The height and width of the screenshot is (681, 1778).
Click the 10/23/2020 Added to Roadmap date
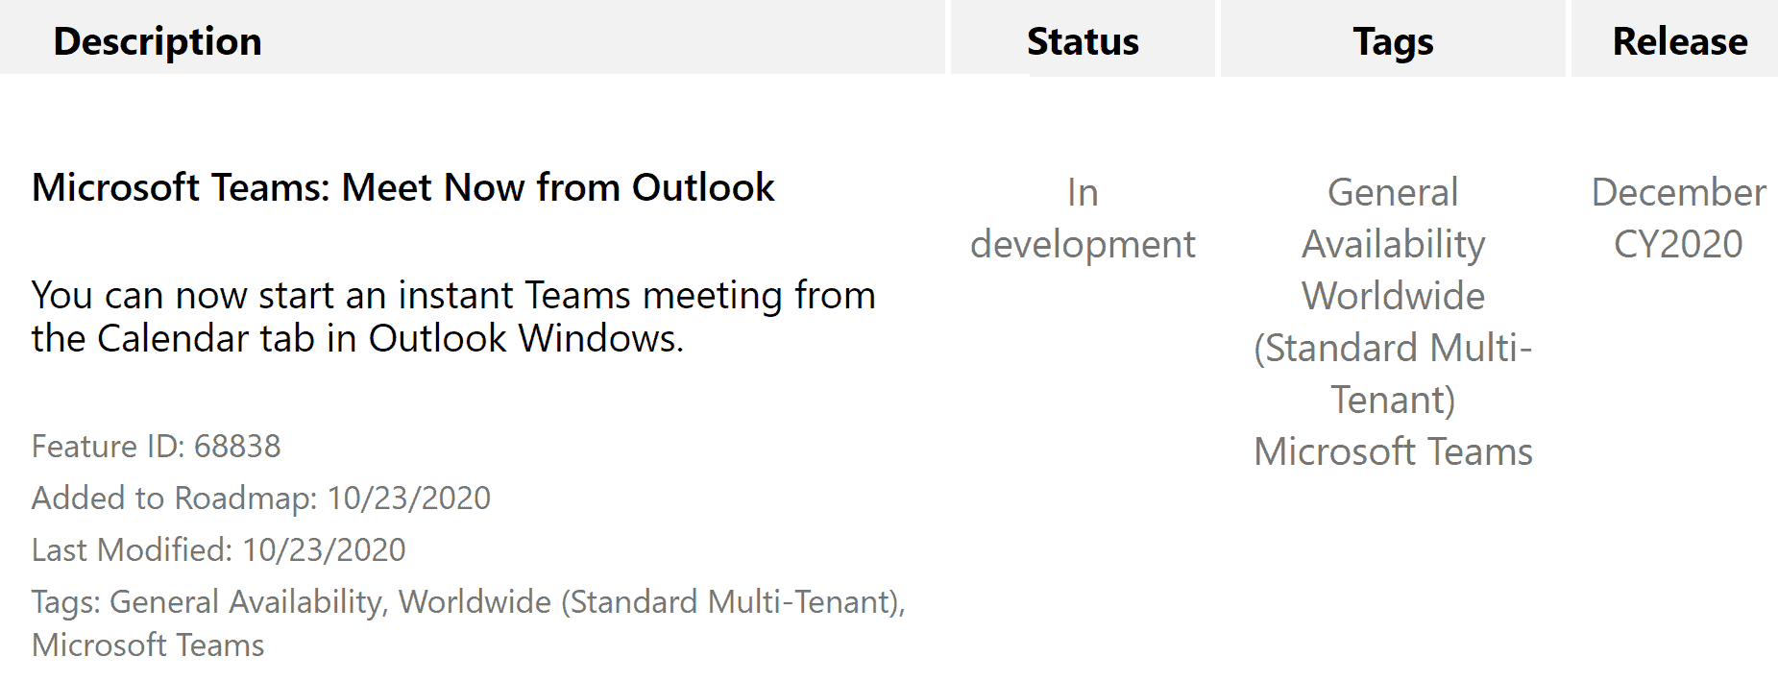[409, 498]
